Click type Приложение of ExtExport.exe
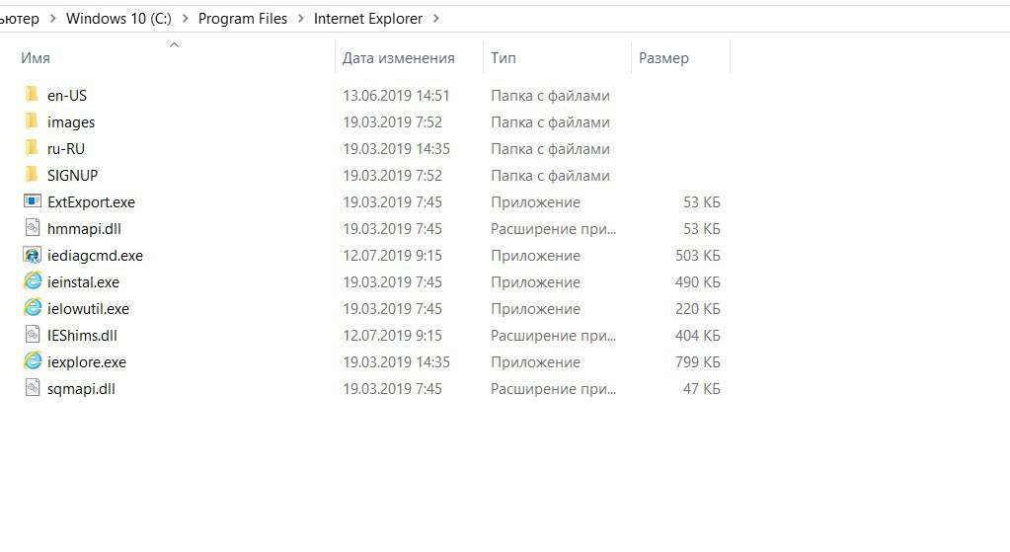 click(x=535, y=202)
